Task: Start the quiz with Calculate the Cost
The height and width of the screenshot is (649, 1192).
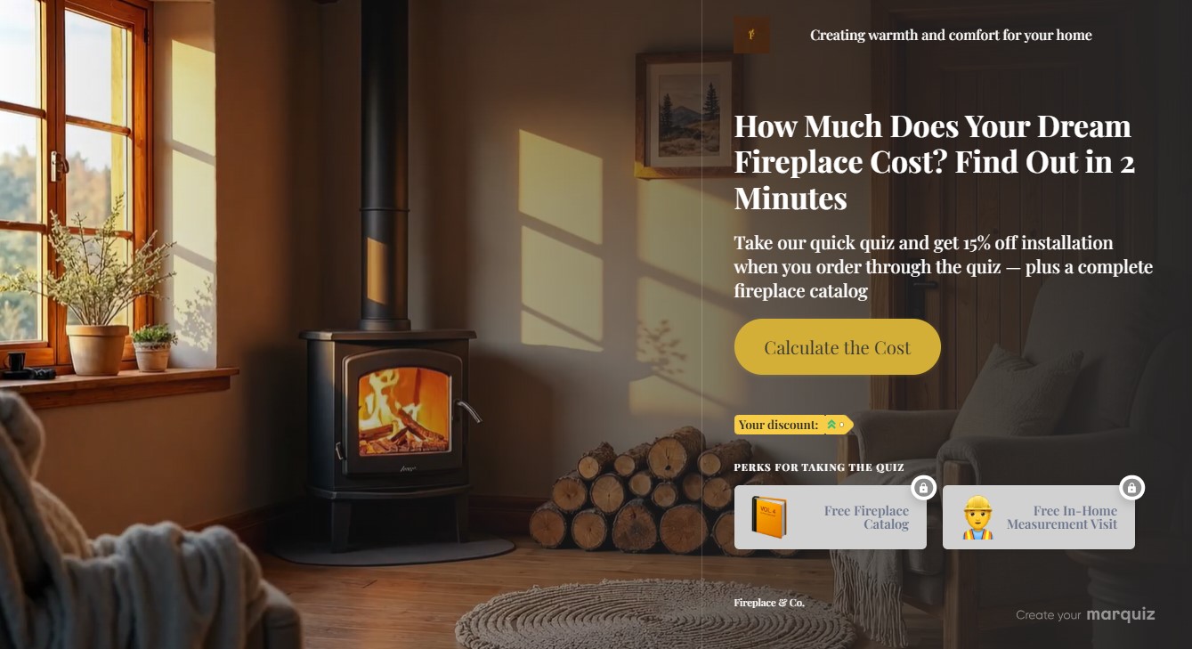Action: pos(837,347)
